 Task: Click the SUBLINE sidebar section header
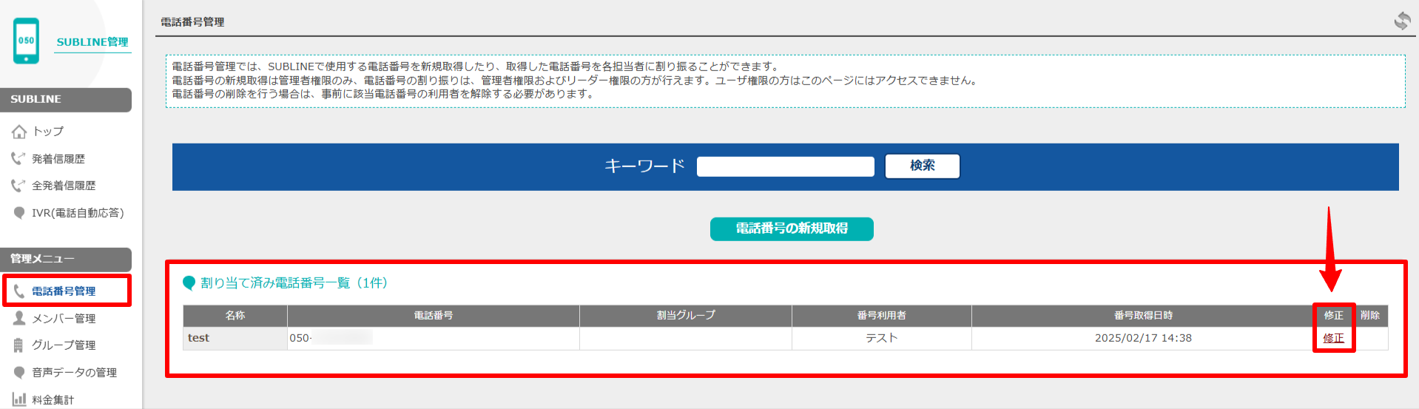click(x=66, y=99)
